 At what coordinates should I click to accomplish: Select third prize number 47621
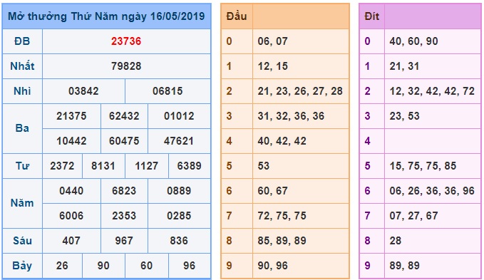[179, 141]
